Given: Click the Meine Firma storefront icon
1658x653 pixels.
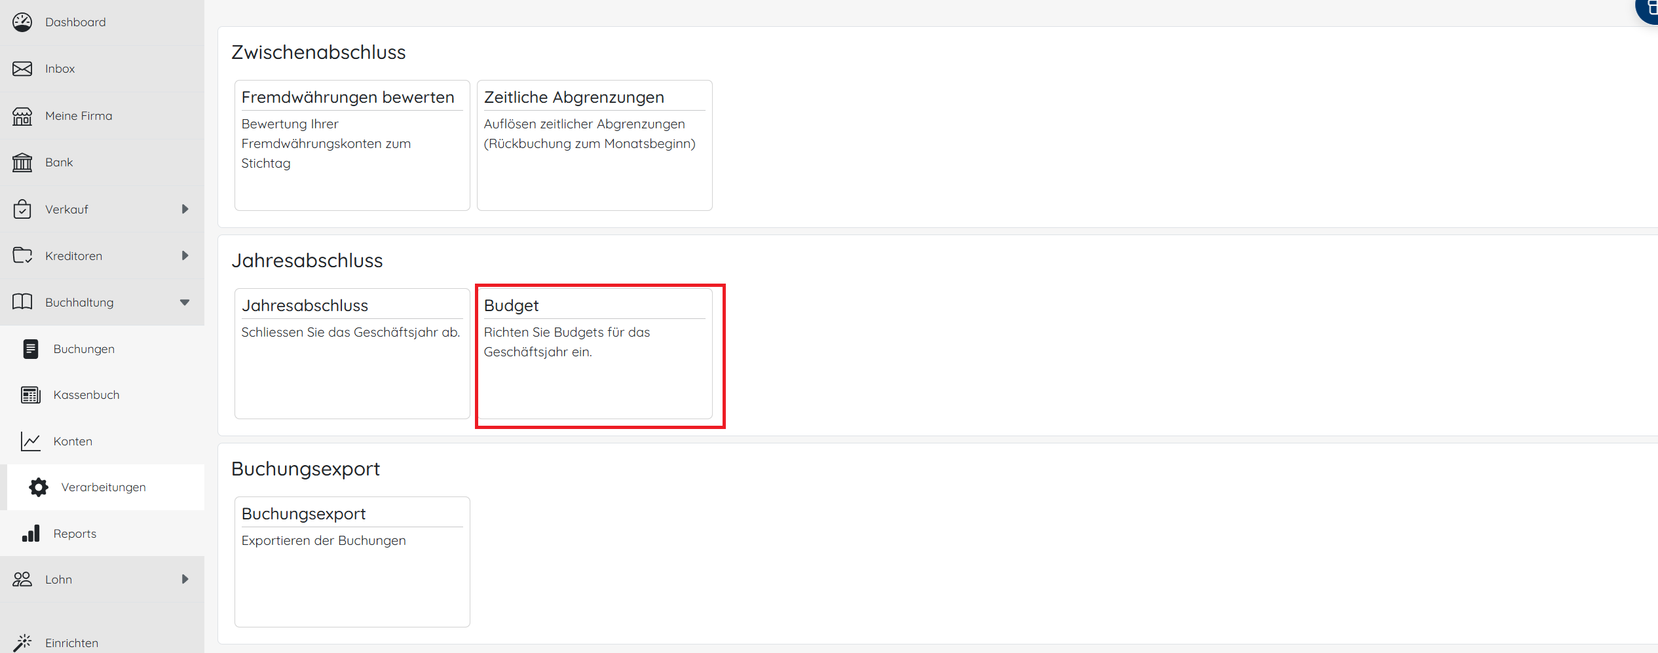Looking at the screenshot, I should click(x=22, y=116).
